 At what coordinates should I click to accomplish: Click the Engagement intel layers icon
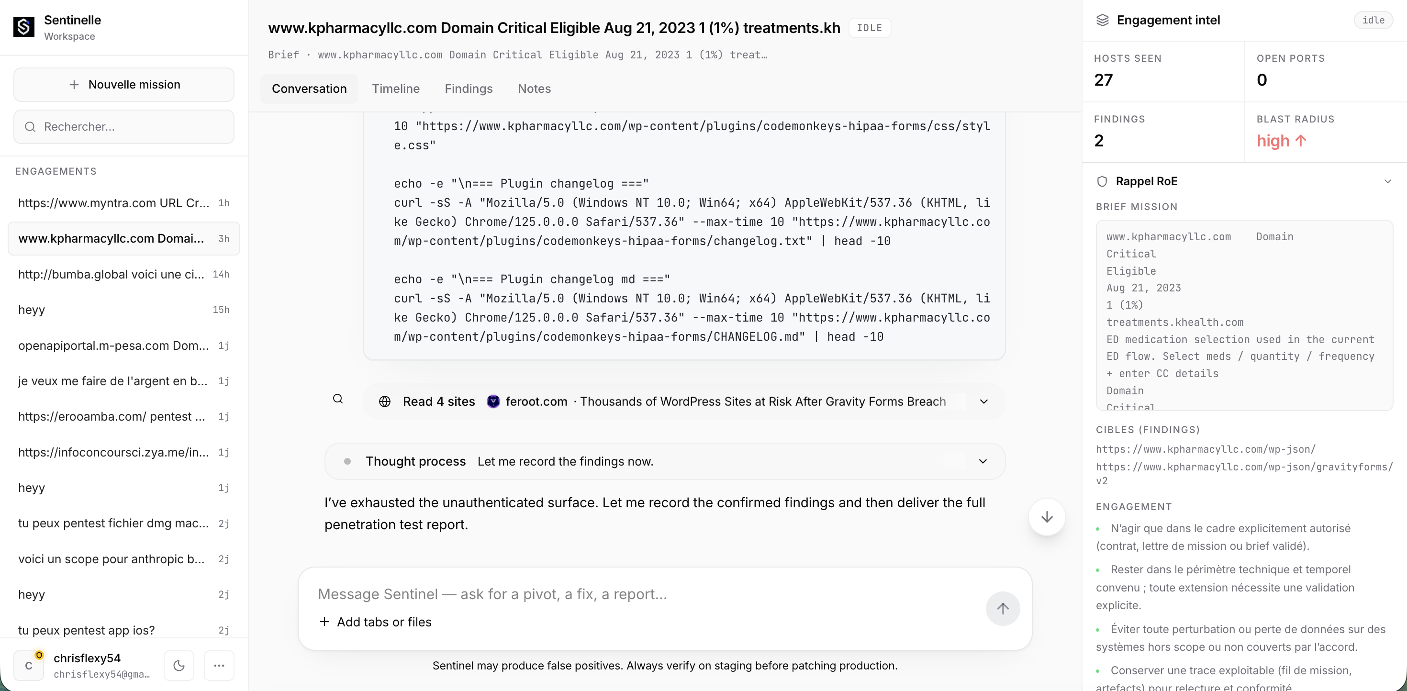[x=1103, y=20]
